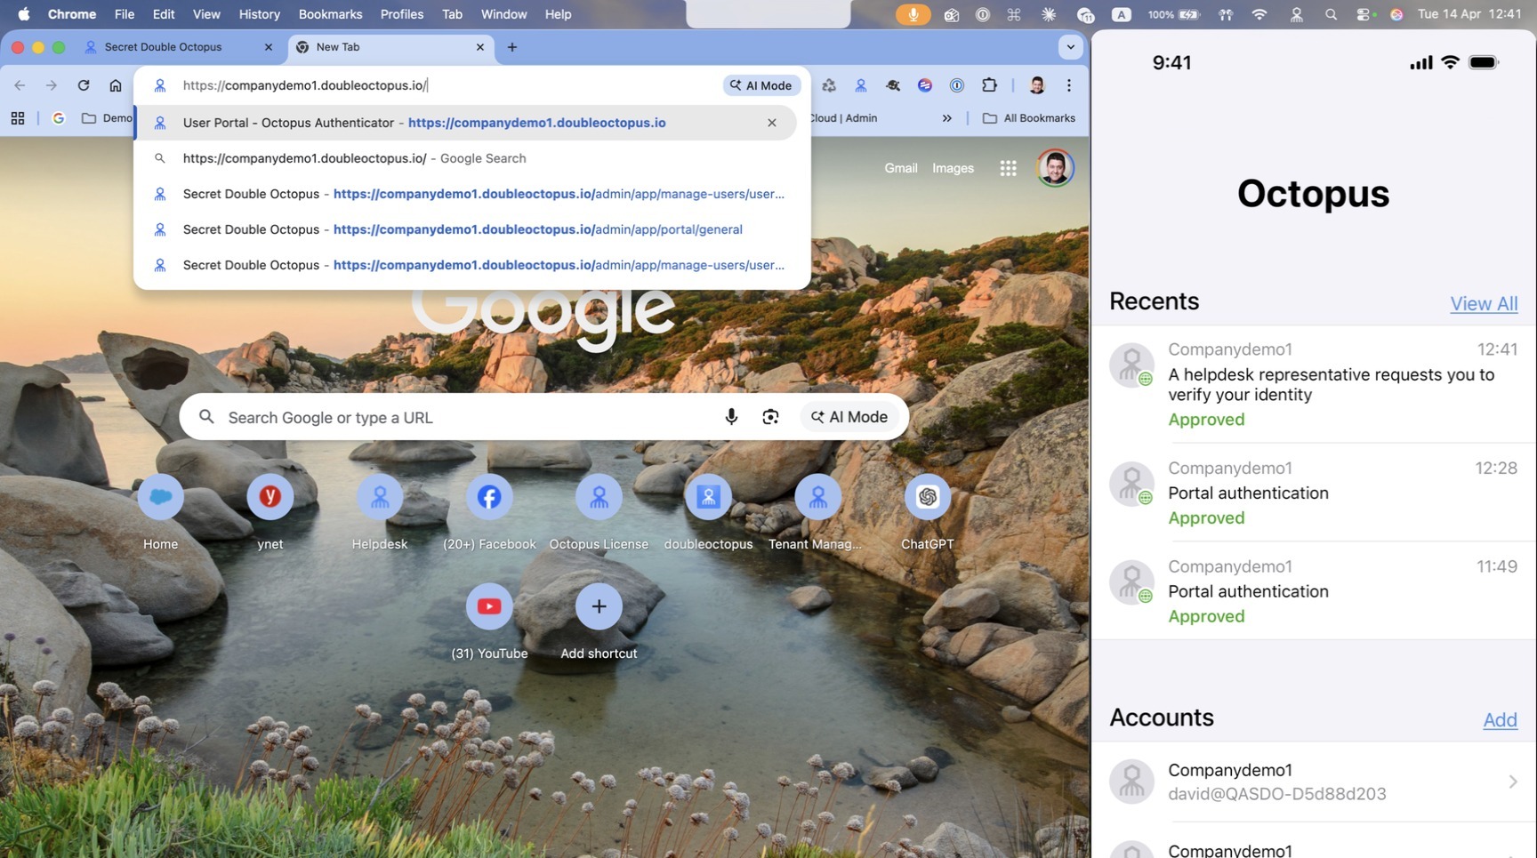Close the Secret Double Octopus tab
This screenshot has width=1537, height=858.
[x=268, y=47]
